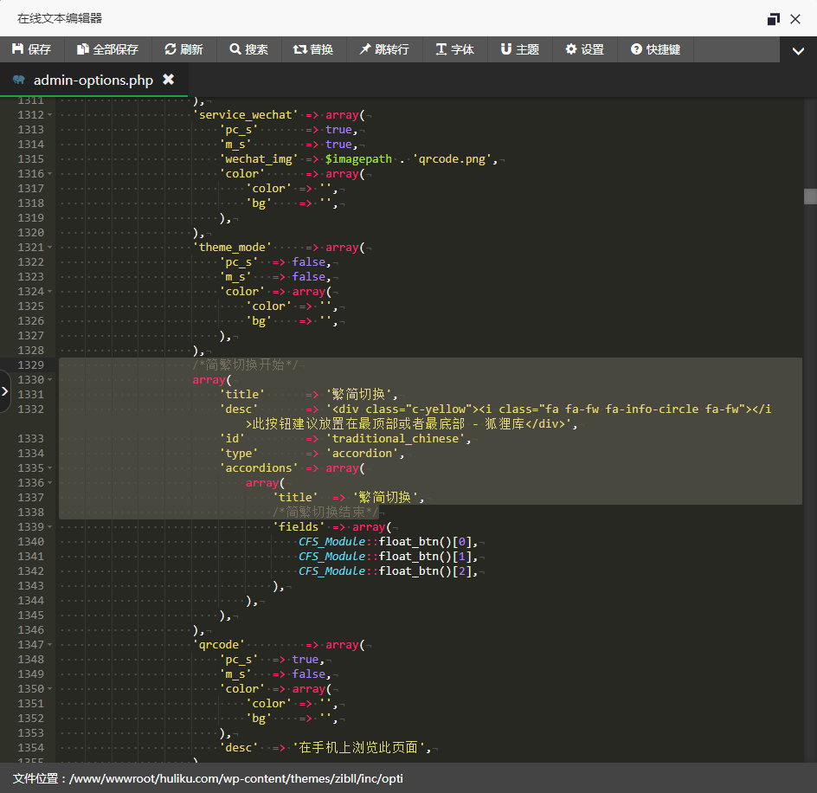The width and height of the screenshot is (817, 793).
Task: Click 全部保存 to save all files
Action: click(107, 49)
